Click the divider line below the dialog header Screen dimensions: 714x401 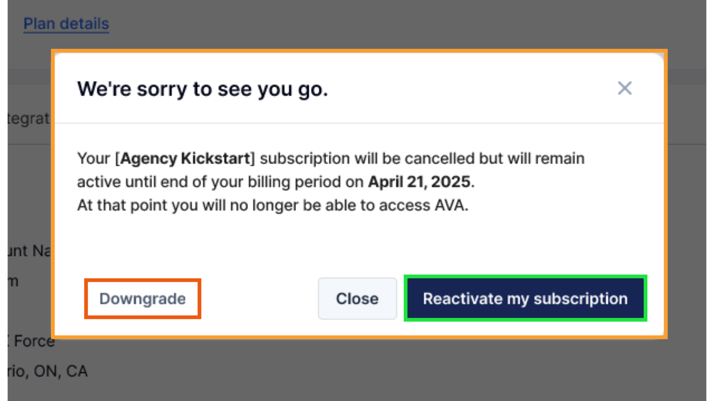[x=357, y=123]
